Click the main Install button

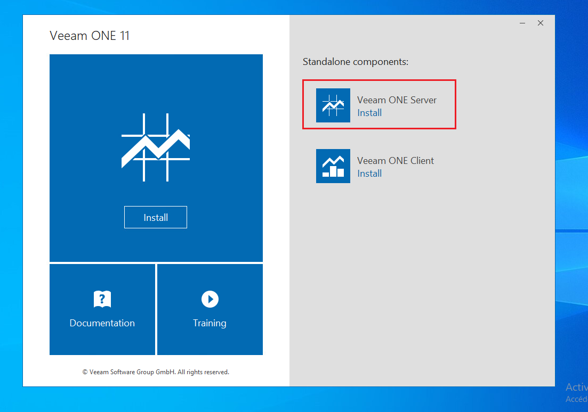156,217
